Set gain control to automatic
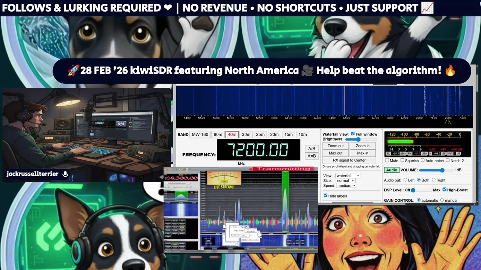The height and width of the screenshot is (270, 481). click(419, 200)
